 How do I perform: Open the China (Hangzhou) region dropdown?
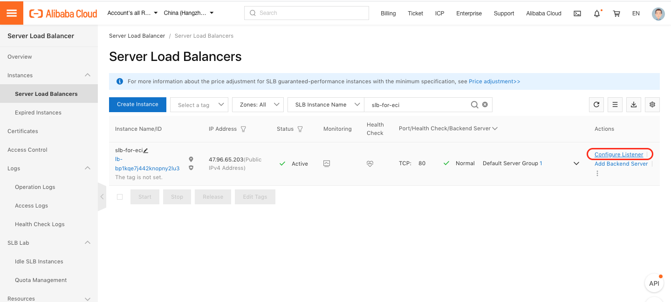189,13
